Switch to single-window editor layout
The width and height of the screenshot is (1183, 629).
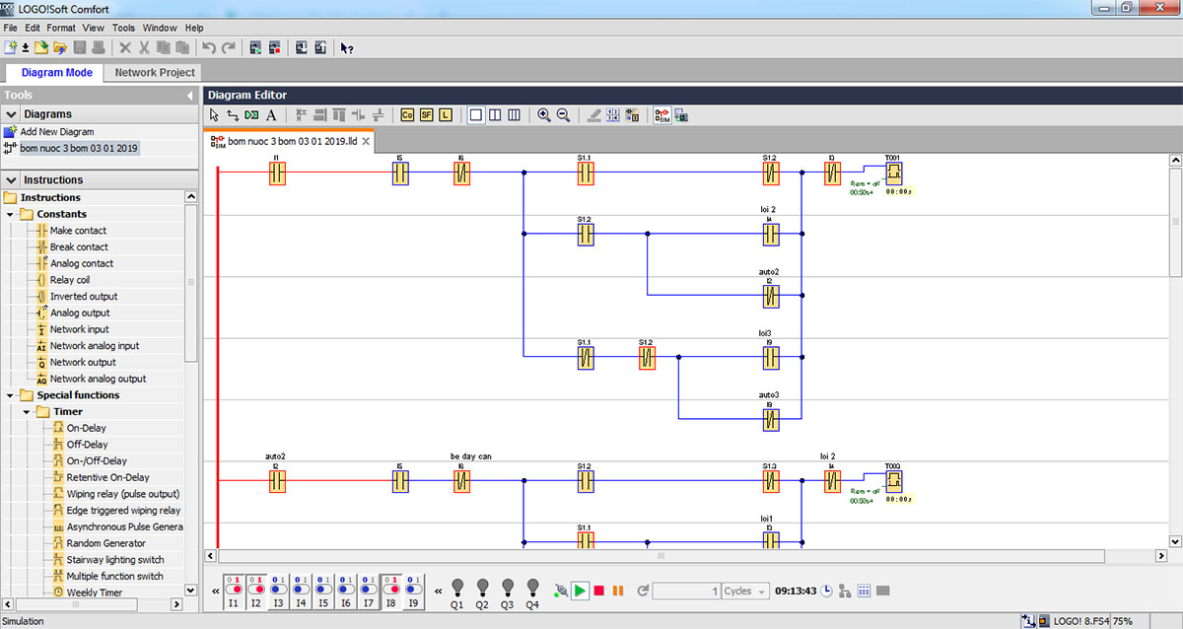tap(476, 115)
